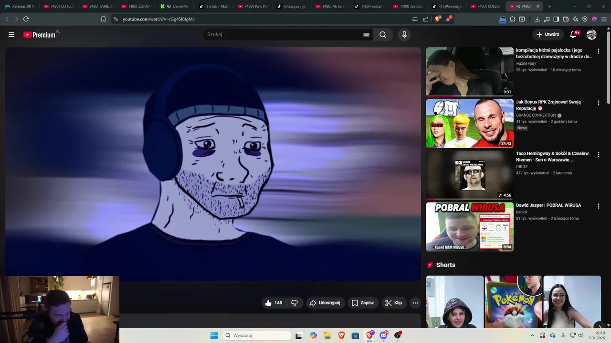Open YouTube notifications bell

tap(574, 34)
